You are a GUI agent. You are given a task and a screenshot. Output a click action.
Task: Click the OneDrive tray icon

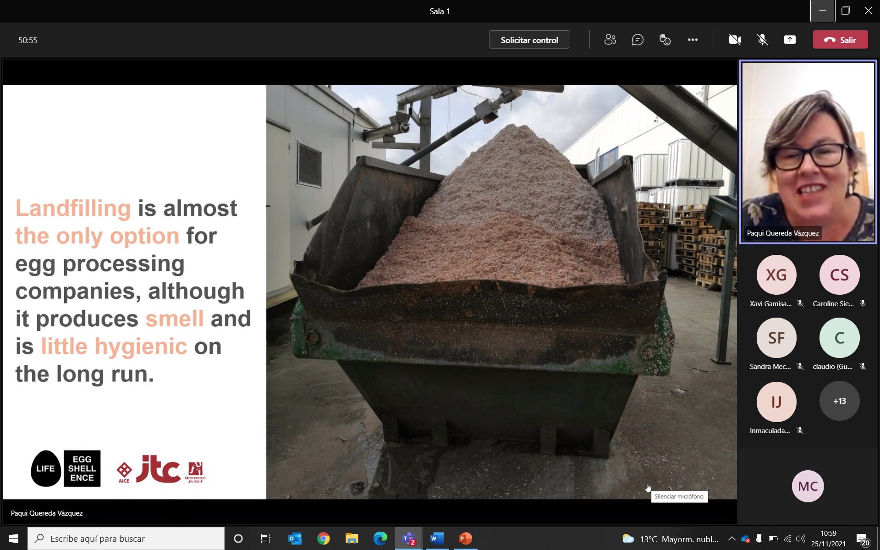pyautogui.click(x=745, y=539)
